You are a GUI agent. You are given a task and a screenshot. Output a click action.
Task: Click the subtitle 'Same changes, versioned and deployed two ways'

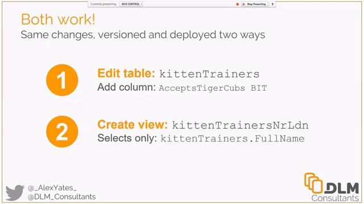[143, 35]
